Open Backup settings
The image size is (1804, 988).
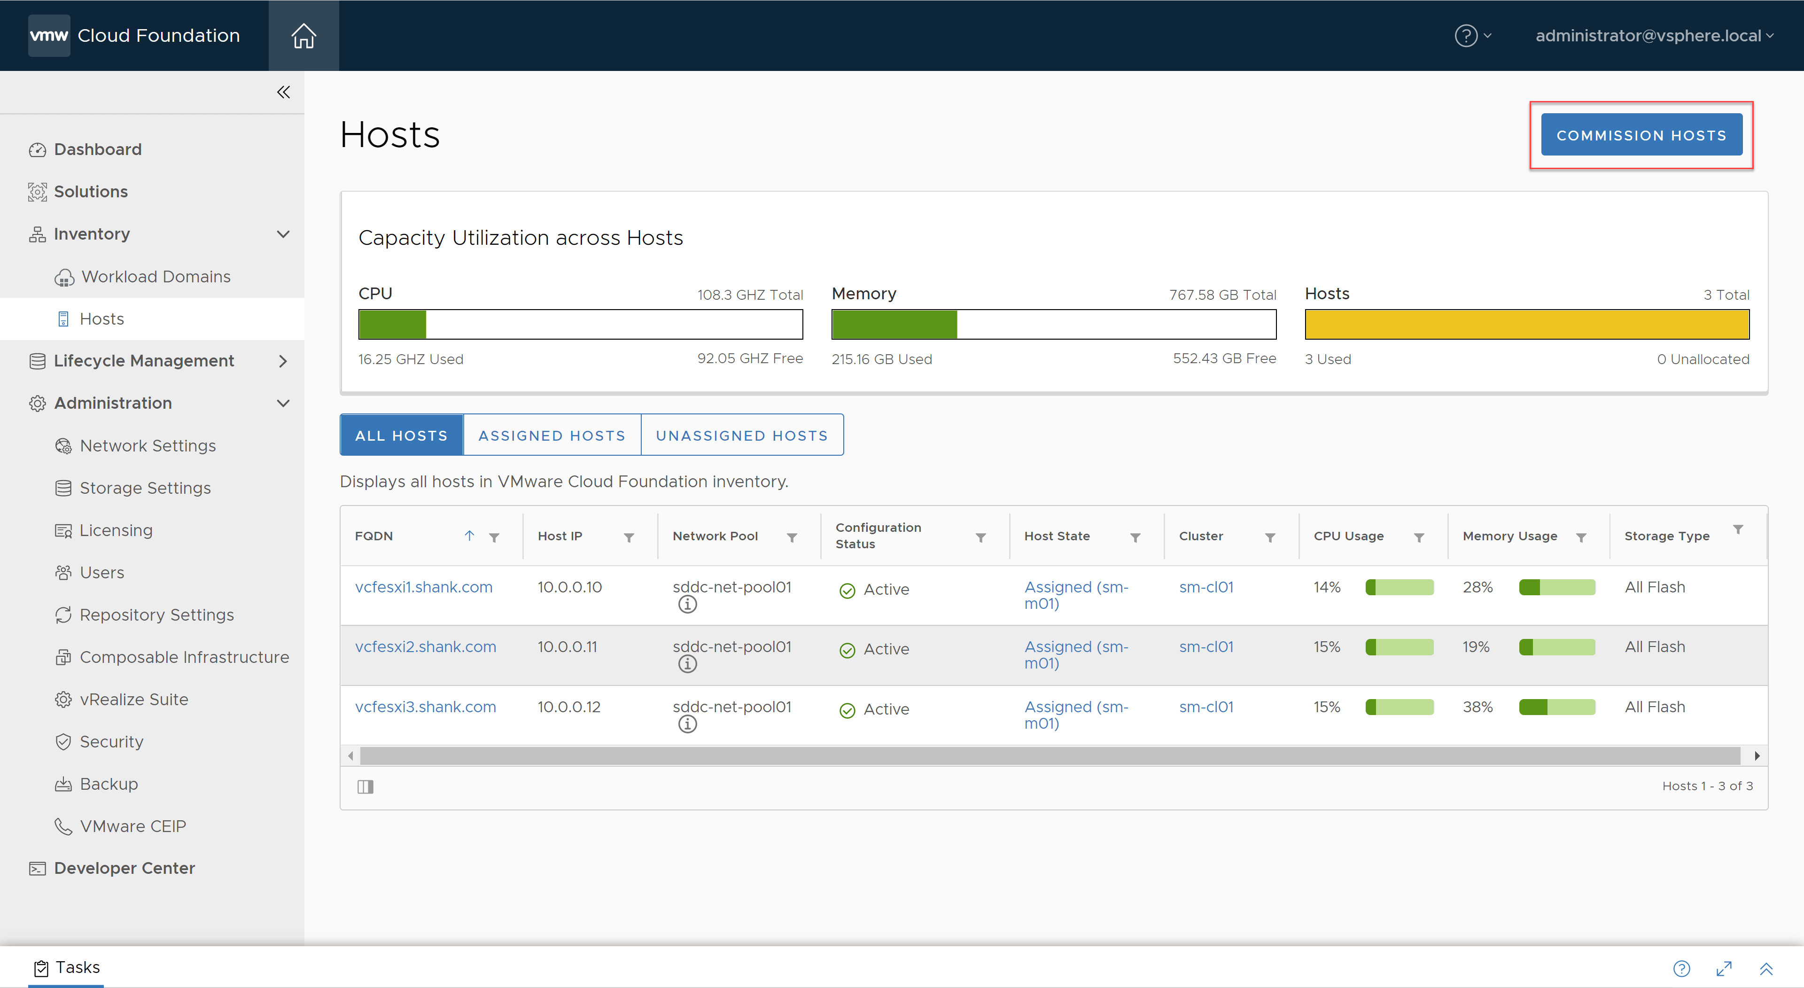click(109, 784)
